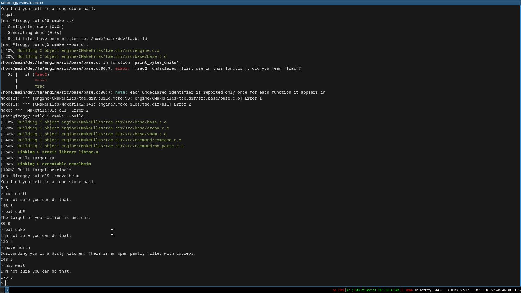Screen dimensions: 521x293
Task: Click the red 'error:' text
Action: 122,68
